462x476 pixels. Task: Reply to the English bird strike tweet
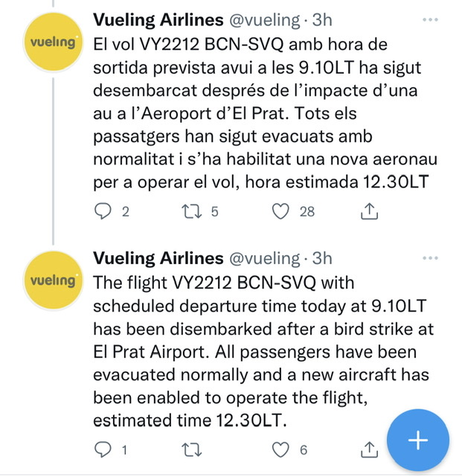[x=105, y=449]
